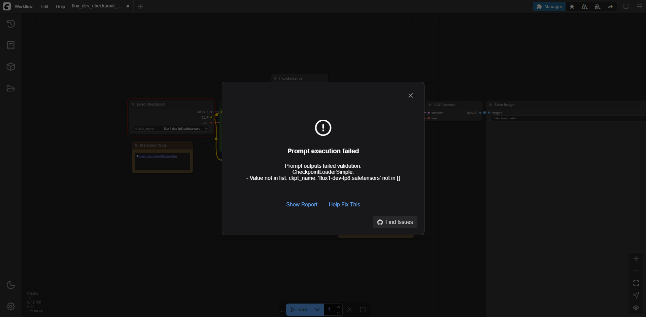Open the Run mode dropdown
This screenshot has height=317, width=646.
tap(317, 310)
